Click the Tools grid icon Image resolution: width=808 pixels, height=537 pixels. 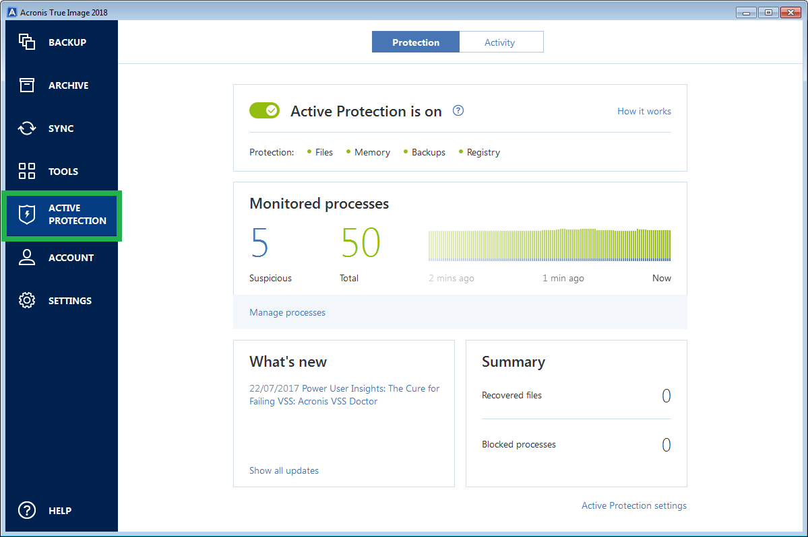click(27, 171)
